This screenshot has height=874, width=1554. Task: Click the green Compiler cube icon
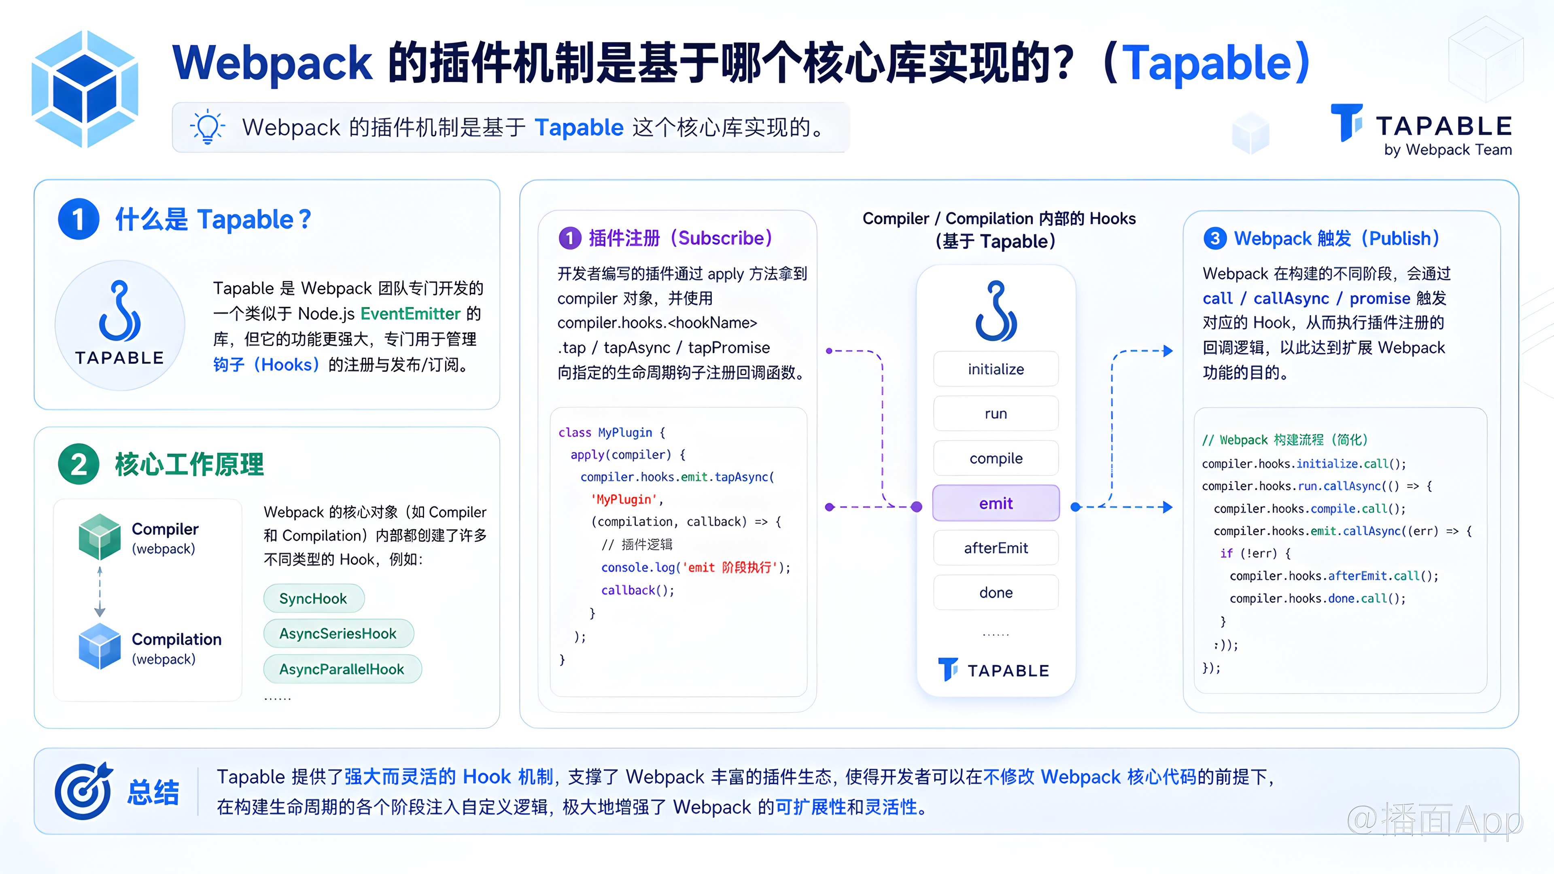point(100,536)
